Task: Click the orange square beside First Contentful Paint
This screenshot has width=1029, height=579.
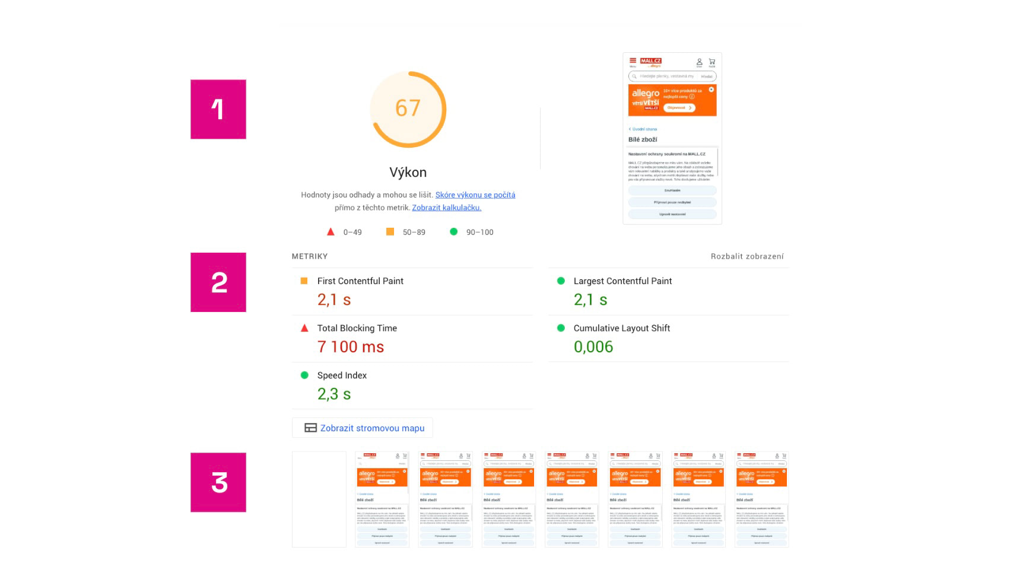Action: (304, 281)
